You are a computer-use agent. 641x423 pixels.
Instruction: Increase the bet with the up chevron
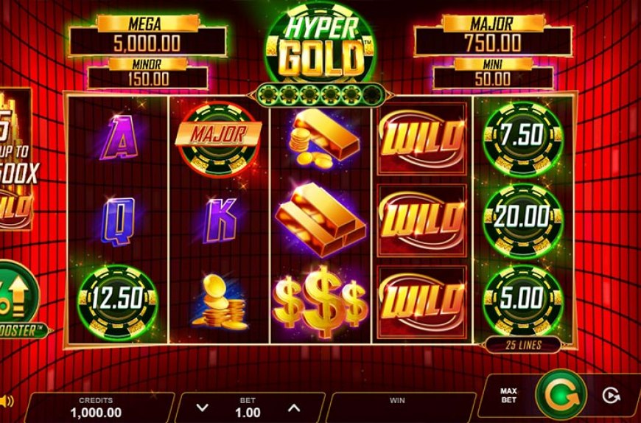coord(294,408)
